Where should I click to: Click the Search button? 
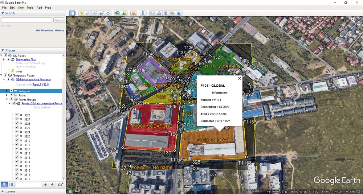click(59, 20)
